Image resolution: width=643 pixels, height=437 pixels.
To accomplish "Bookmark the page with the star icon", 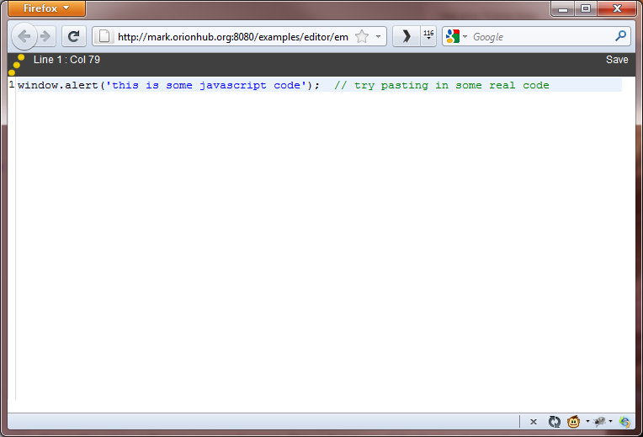I will coord(362,36).
